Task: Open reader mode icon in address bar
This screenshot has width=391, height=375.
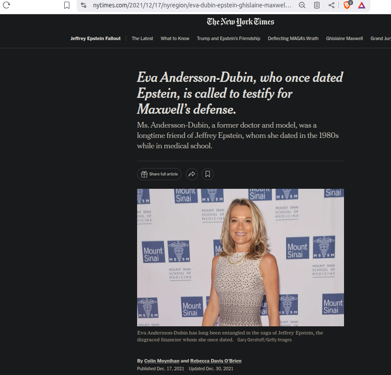Action: [x=317, y=5]
